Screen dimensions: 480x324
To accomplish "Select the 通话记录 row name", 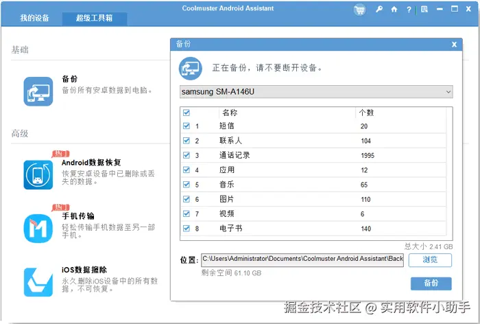I will point(235,155).
